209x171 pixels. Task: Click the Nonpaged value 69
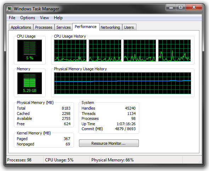tap(68, 144)
